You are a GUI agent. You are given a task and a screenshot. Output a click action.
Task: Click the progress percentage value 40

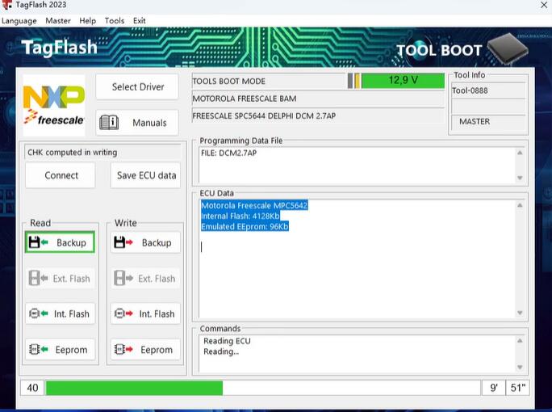32,388
